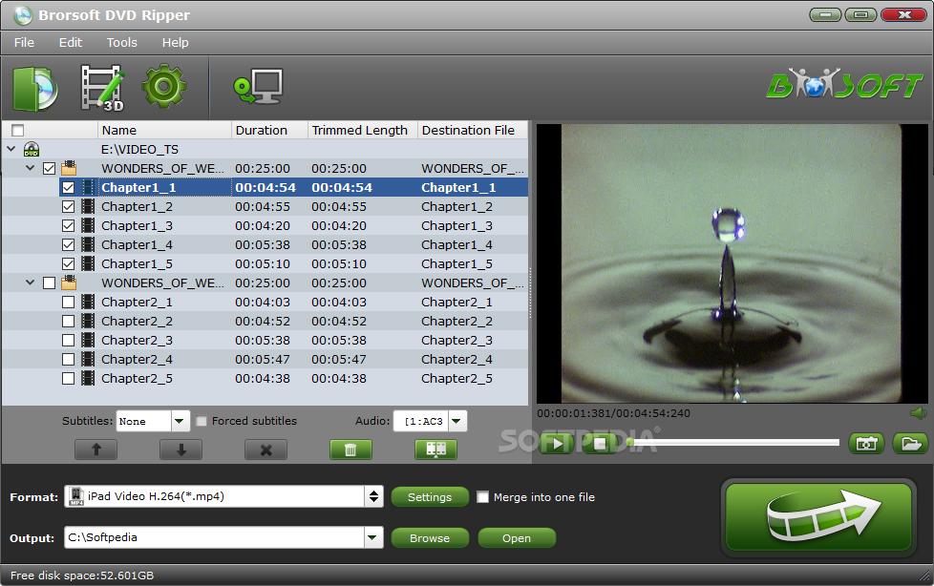
Task: Uncheck Chapter1_1 checkbox
Action: coord(69,188)
